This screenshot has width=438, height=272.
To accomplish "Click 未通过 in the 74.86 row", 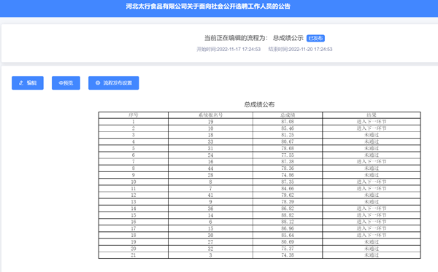I will coord(372,175).
